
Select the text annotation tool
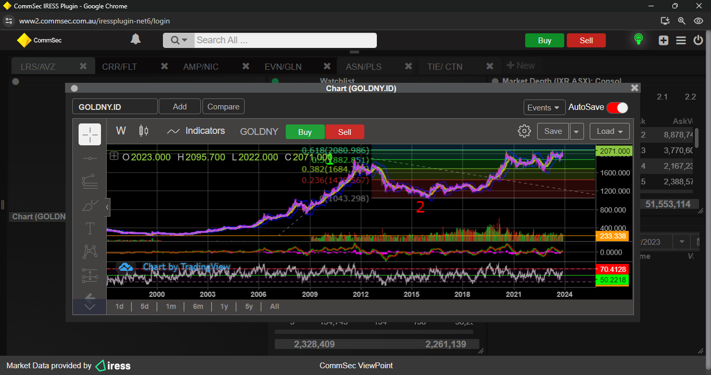90,228
